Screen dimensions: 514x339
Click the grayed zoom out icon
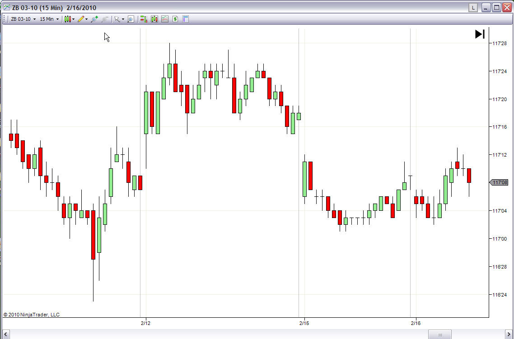[x=105, y=19]
